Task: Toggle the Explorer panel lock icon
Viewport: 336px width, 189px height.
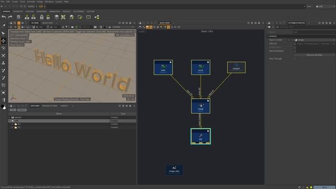Action: [x=11, y=106]
